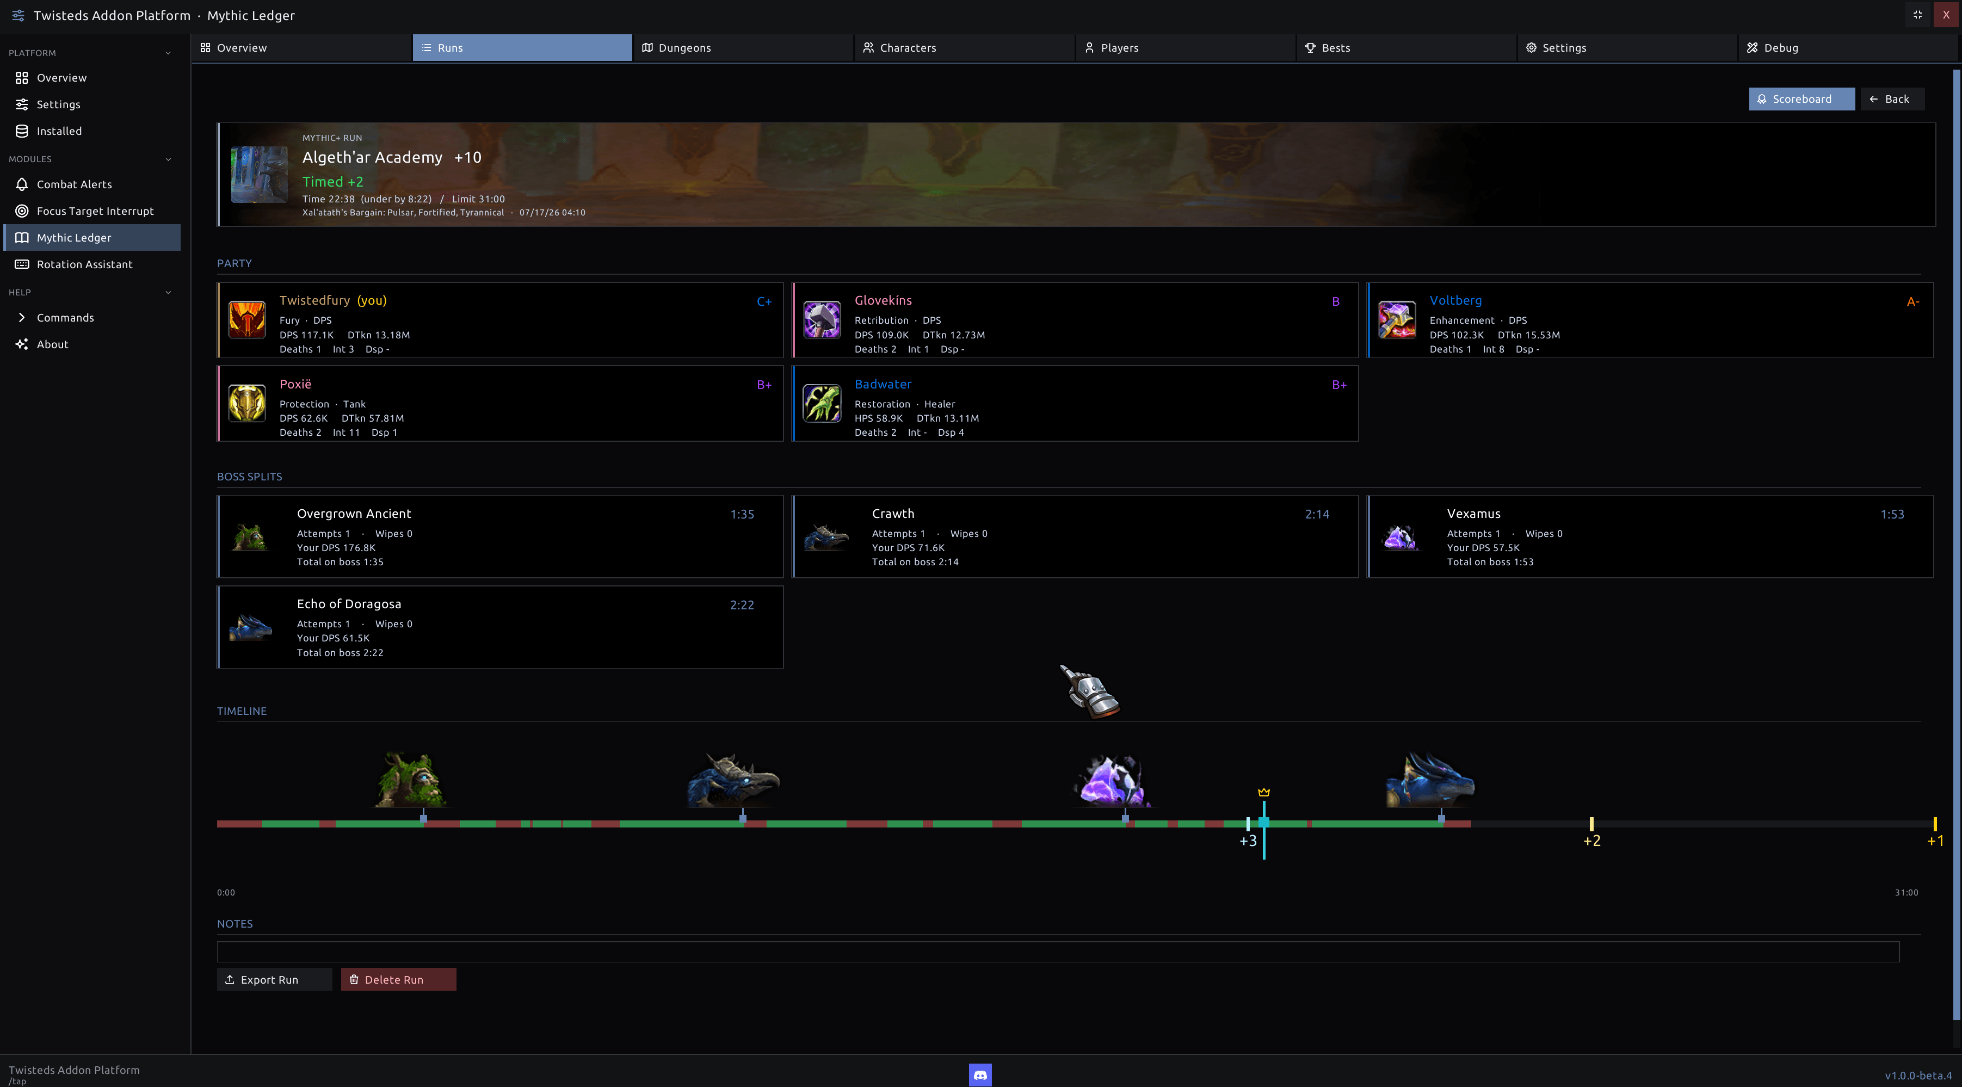This screenshot has height=1087, width=1962.
Task: Open the Installed addons list
Action: coord(91,131)
